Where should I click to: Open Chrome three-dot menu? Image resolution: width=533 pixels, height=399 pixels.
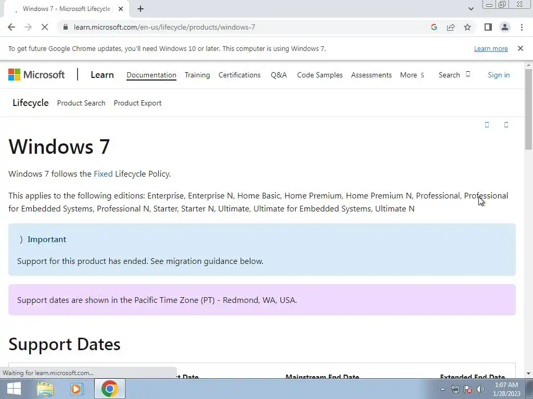[522, 27]
